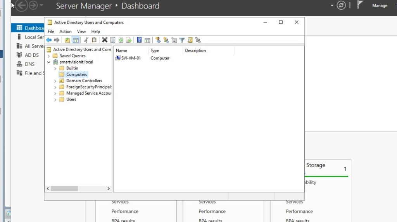
Task: Select the Users tree item label
Action: [x=71, y=100]
